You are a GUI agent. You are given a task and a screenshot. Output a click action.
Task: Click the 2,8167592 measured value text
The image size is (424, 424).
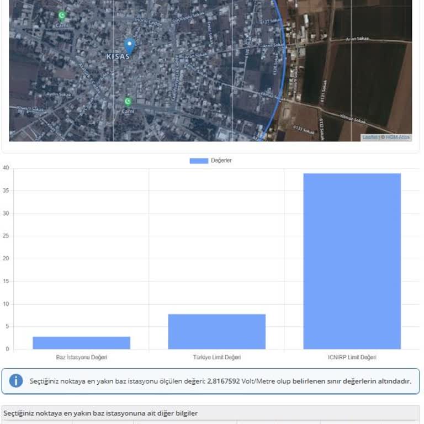224,381
